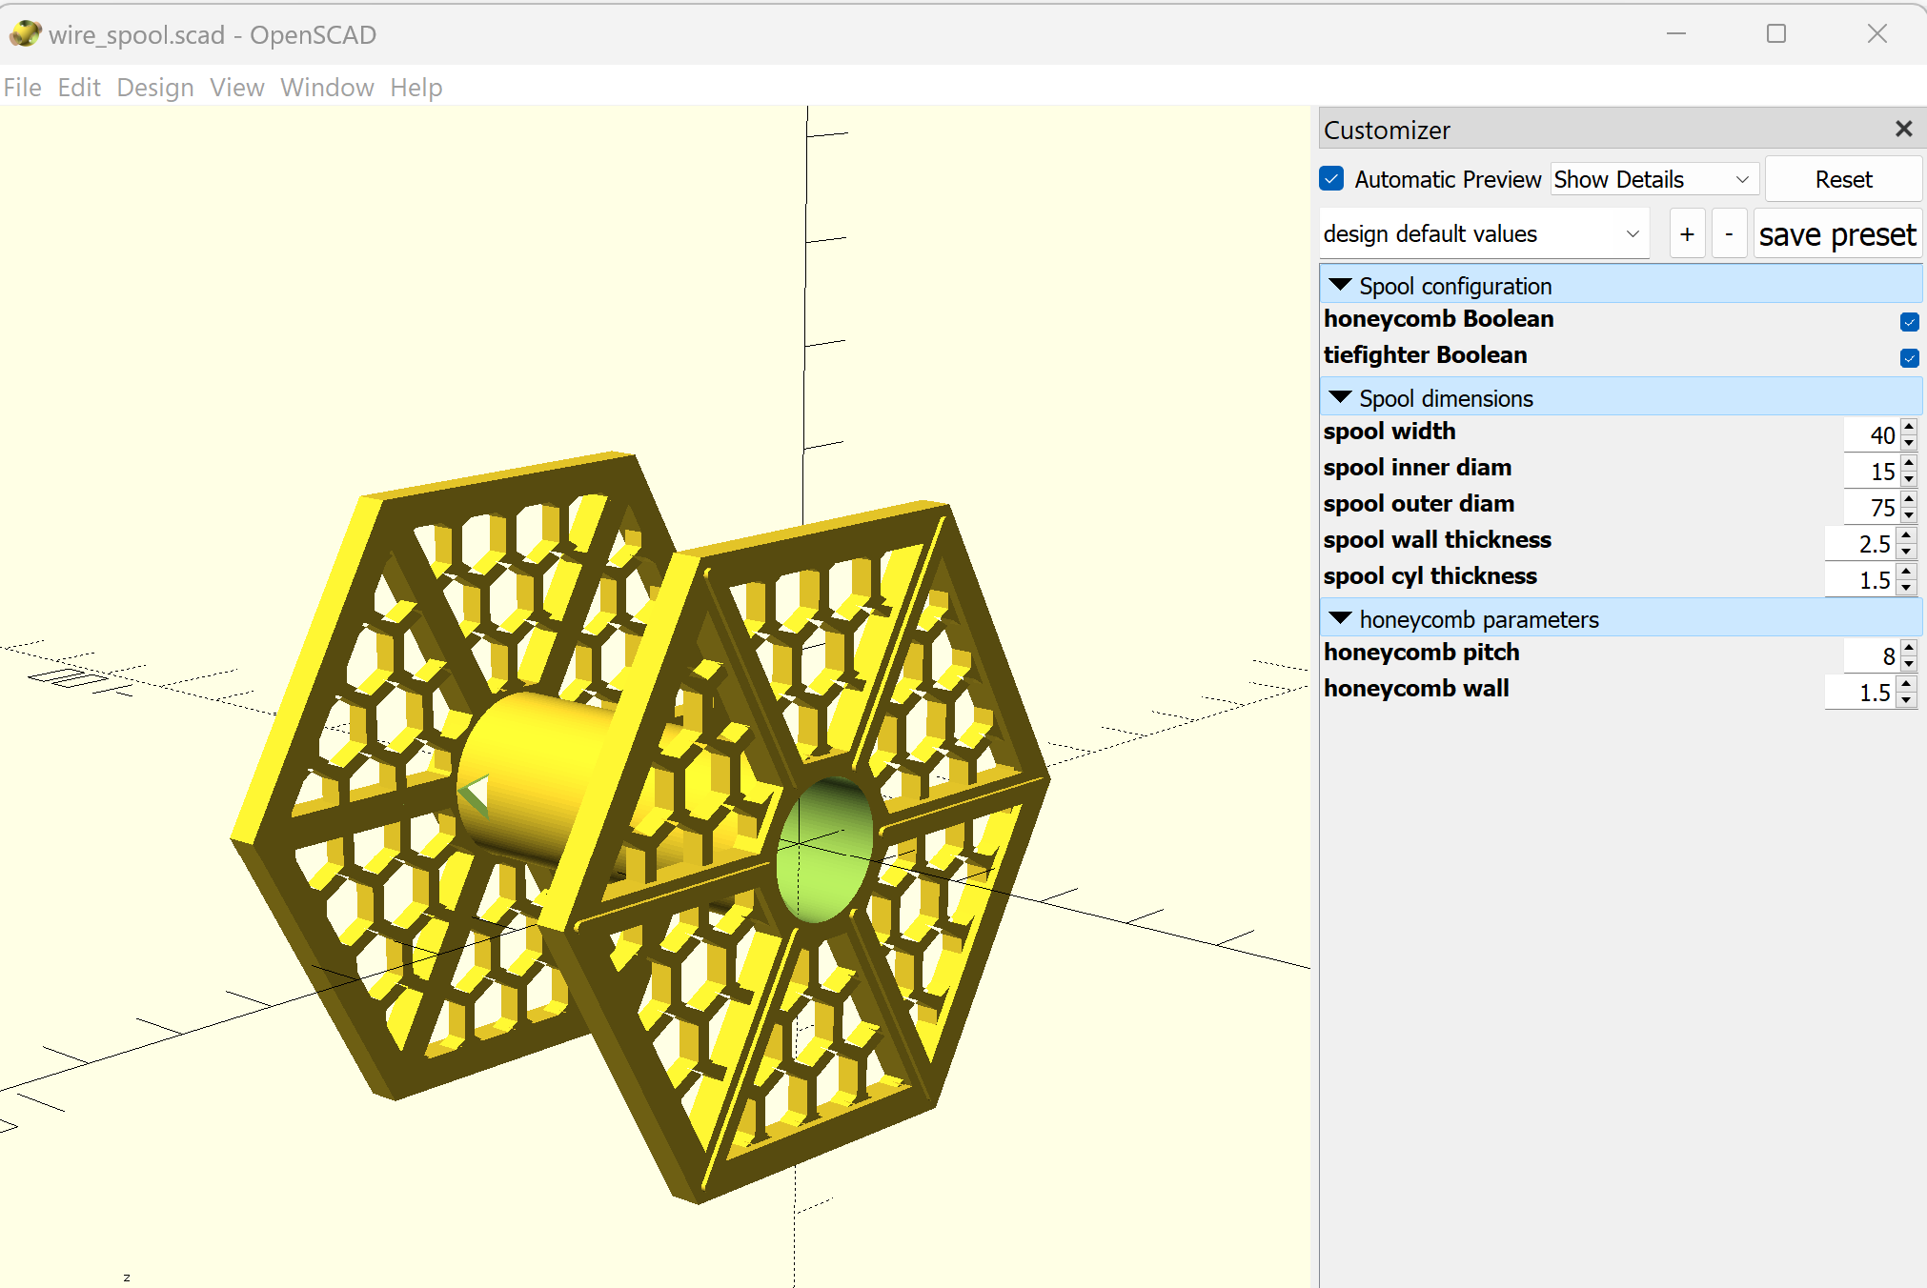1927x1288 pixels.
Task: Uncheck the tiefighter Boolean option
Action: pos(1909,359)
